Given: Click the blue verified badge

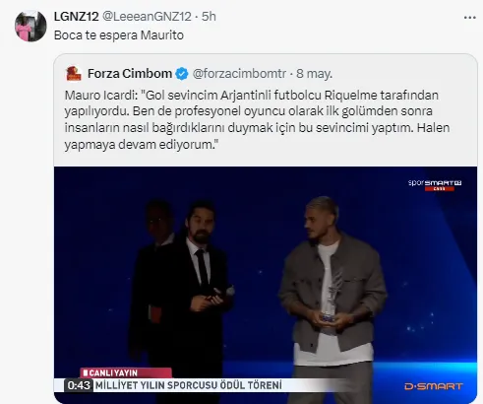Looking at the screenshot, I should point(182,74).
